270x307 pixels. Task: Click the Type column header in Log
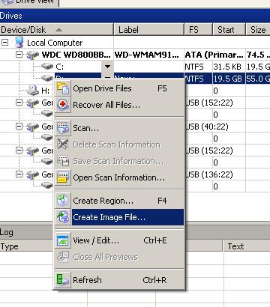(x=27, y=246)
